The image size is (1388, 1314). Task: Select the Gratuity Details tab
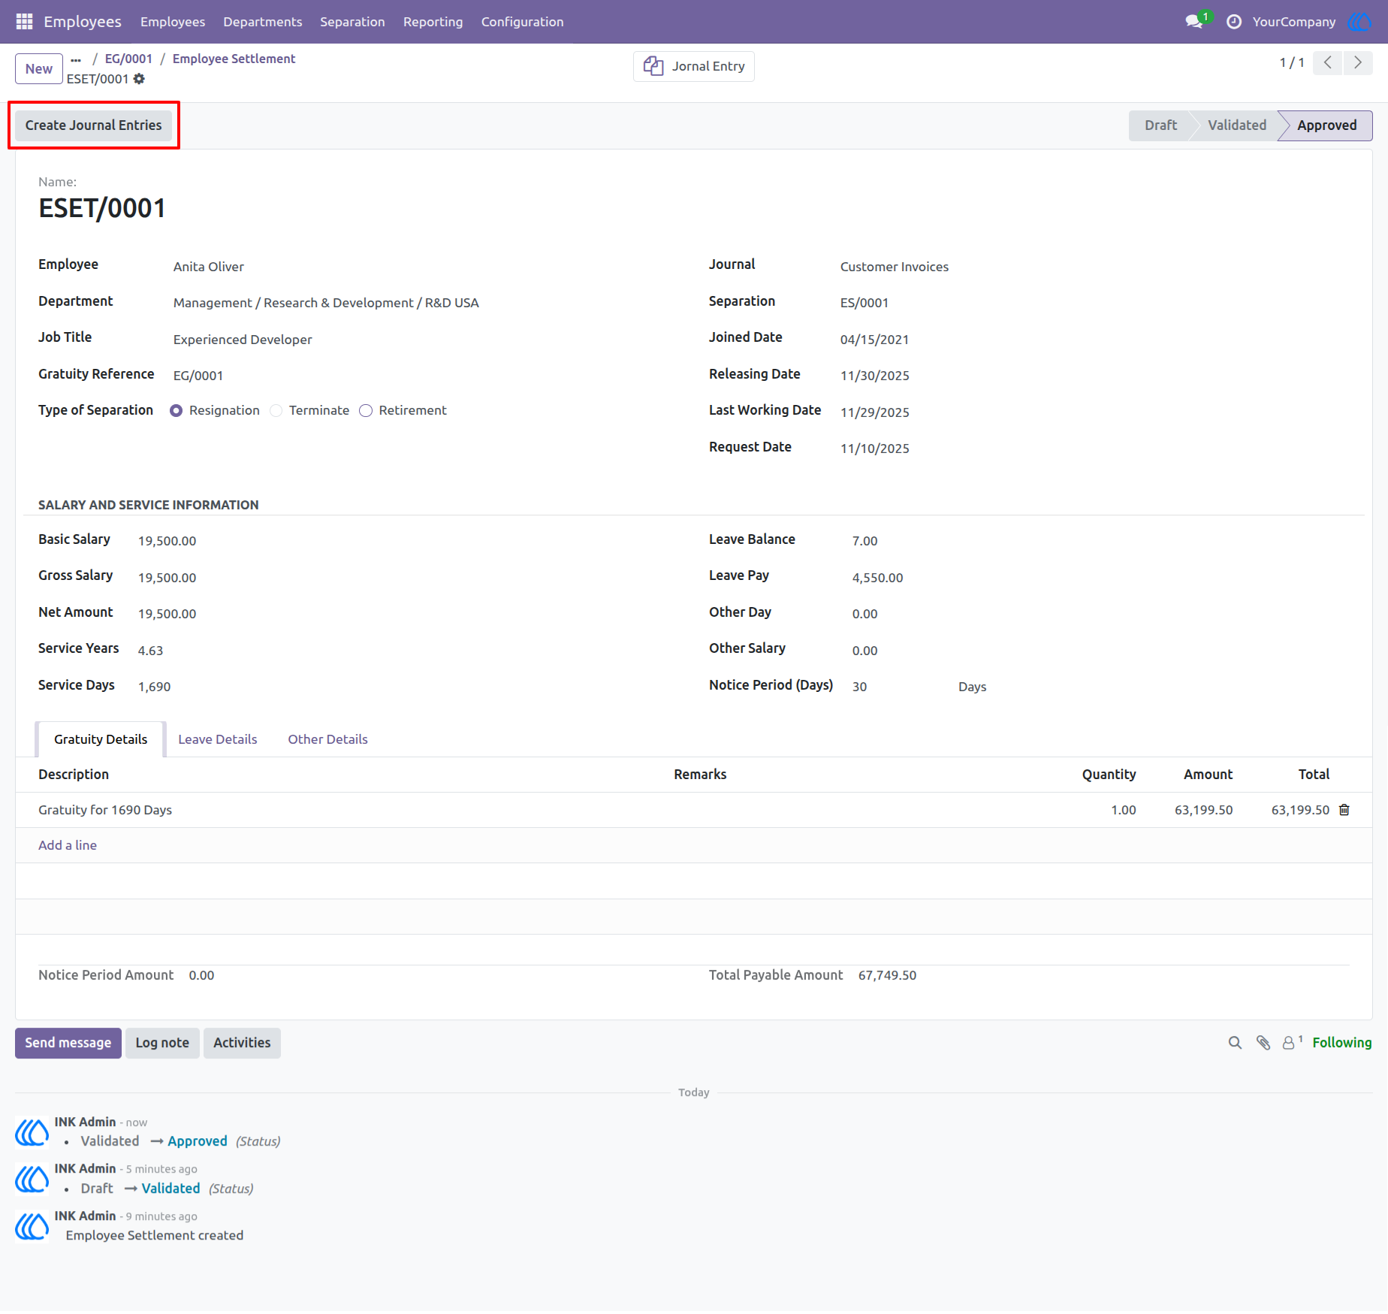[101, 739]
